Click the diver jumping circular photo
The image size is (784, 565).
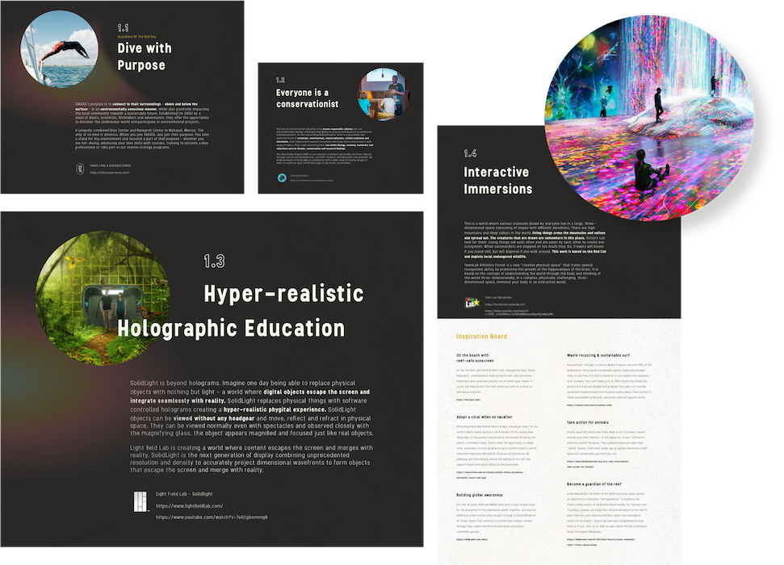(x=59, y=49)
